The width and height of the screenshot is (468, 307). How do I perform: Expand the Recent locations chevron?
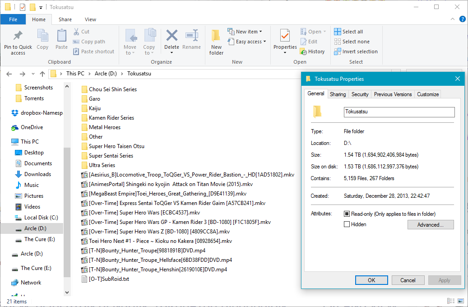click(x=33, y=74)
